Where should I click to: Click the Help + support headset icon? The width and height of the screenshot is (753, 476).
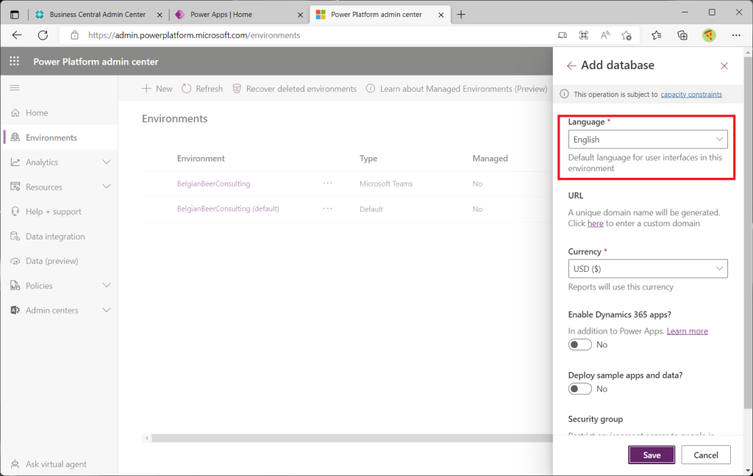pyautogui.click(x=15, y=212)
